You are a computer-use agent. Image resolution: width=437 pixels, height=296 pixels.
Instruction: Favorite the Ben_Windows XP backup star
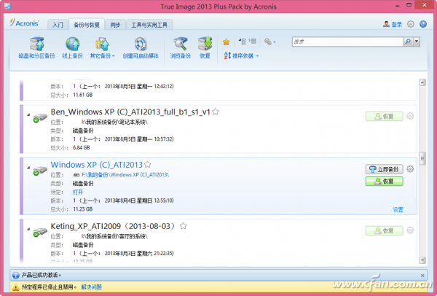pos(216,112)
